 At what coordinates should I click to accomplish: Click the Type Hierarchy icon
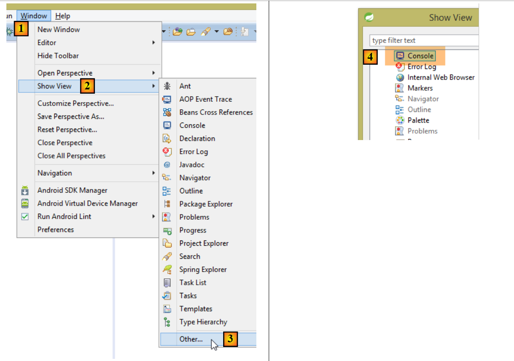pos(167,322)
